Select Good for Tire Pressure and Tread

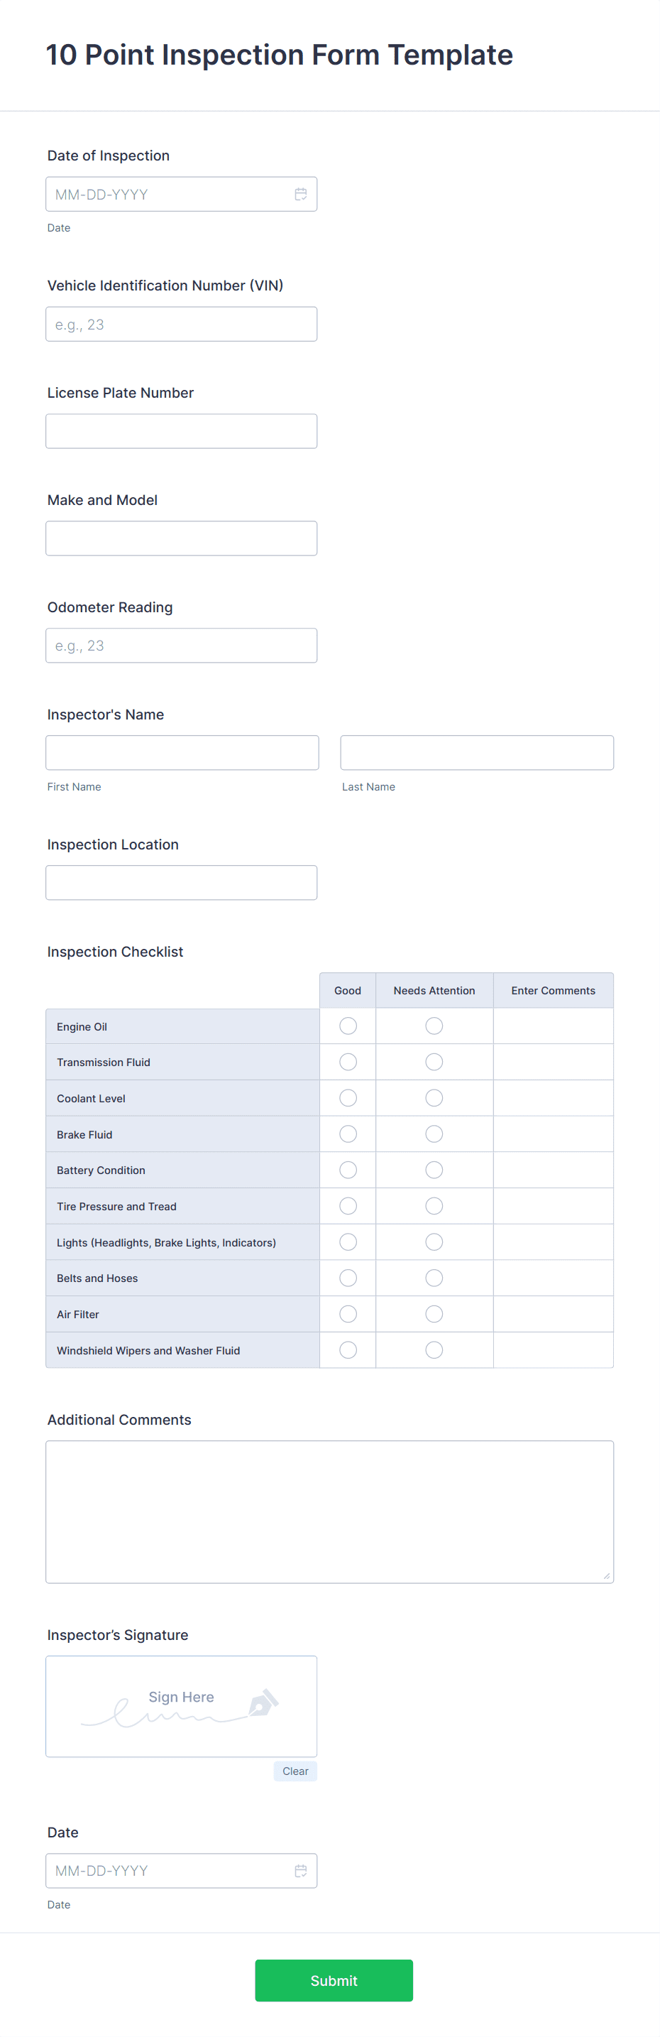[348, 1206]
